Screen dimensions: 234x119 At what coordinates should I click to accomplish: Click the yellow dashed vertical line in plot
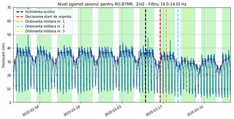187,55
